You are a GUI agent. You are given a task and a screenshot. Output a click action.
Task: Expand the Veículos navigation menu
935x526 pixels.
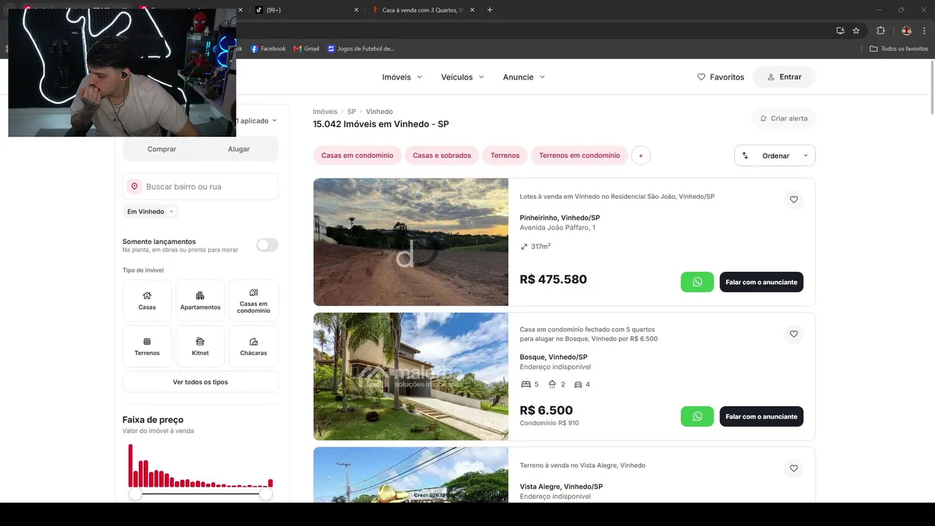click(x=462, y=77)
